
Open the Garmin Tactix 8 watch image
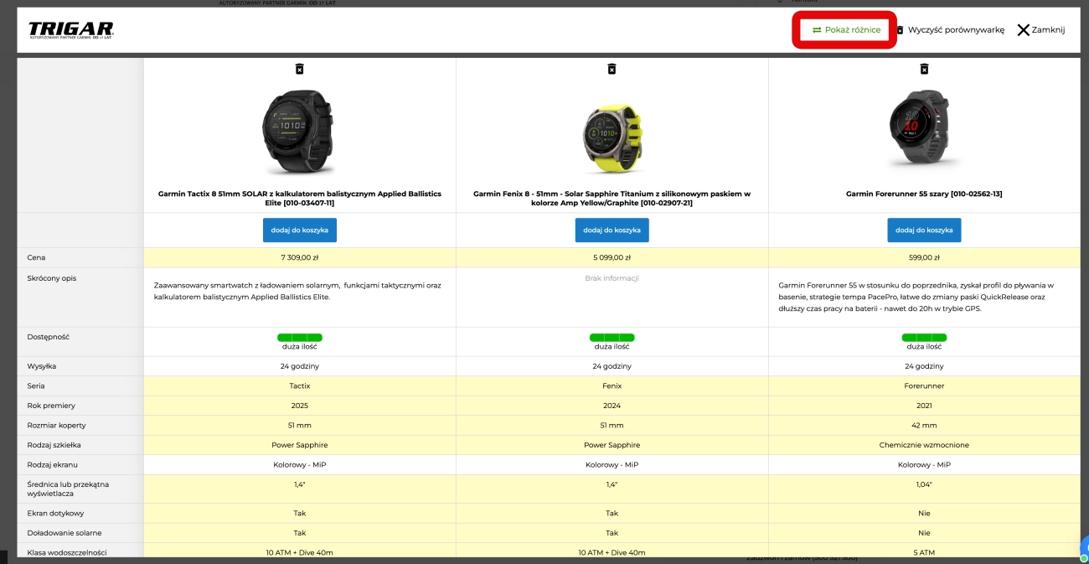pos(299,132)
